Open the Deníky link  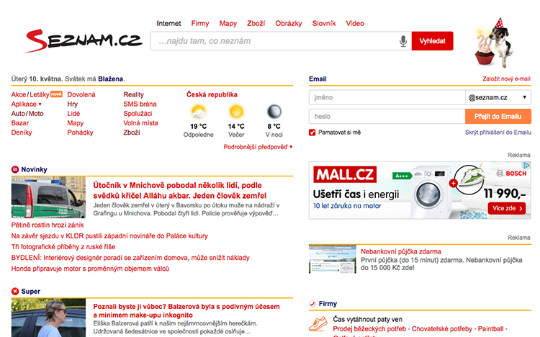point(22,132)
